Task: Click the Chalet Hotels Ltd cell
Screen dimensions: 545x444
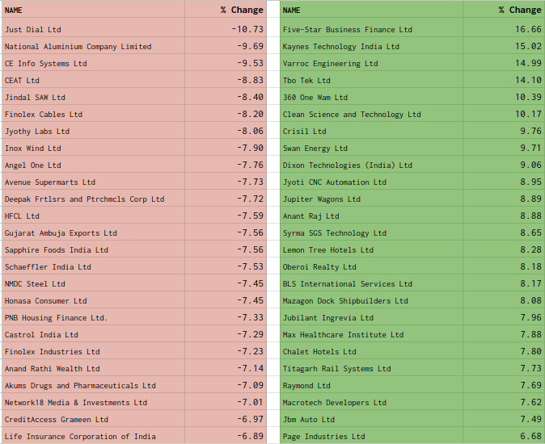Action: tap(371, 352)
